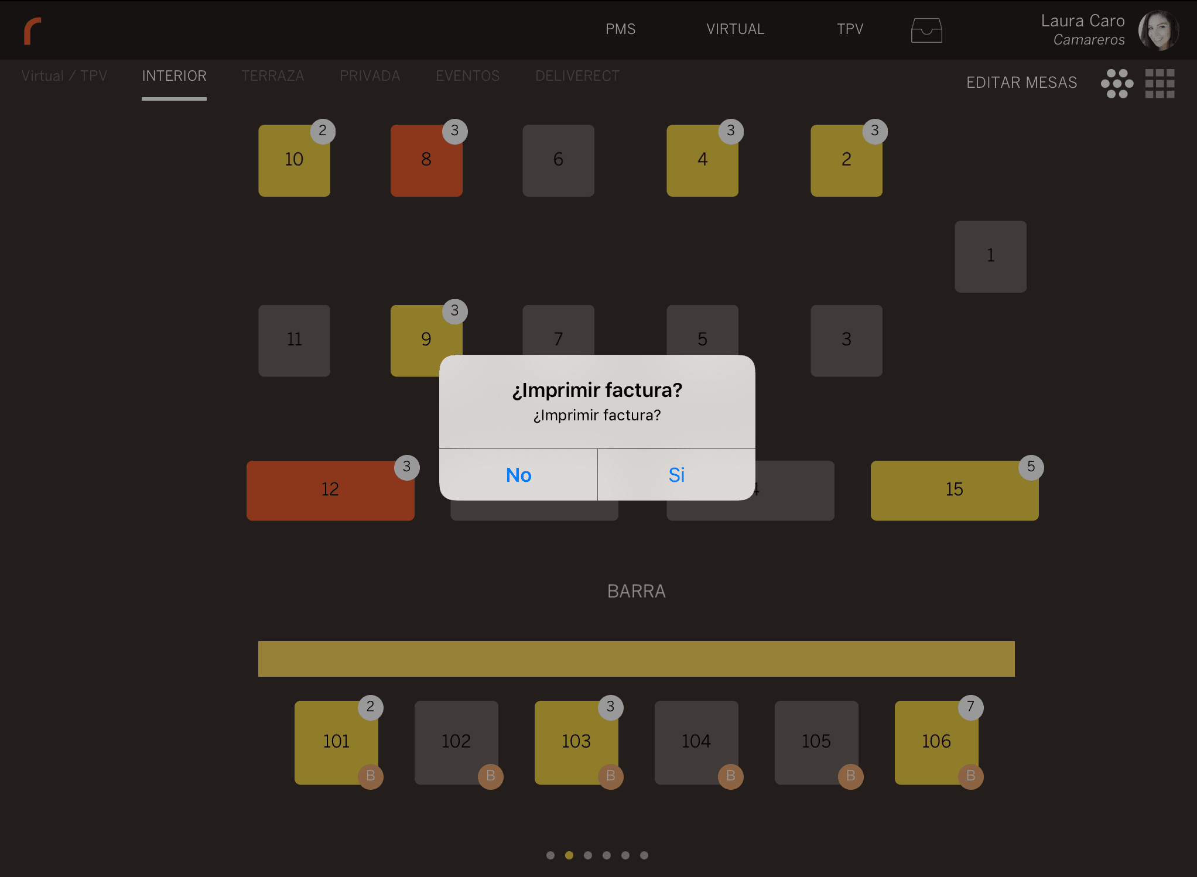Open the TERRAZA tab
Screen dimensions: 1197x877
click(273, 76)
